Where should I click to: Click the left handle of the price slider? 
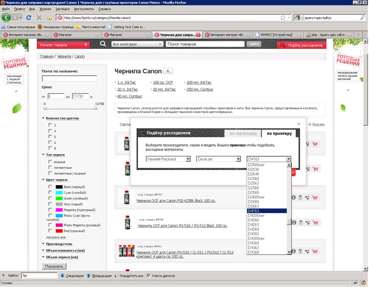pyautogui.click(x=45, y=108)
